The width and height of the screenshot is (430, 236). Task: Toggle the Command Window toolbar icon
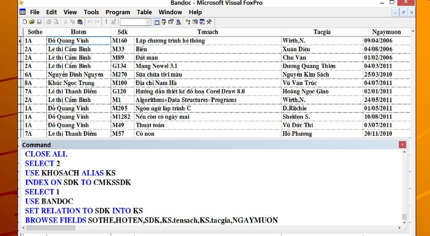[157, 22]
